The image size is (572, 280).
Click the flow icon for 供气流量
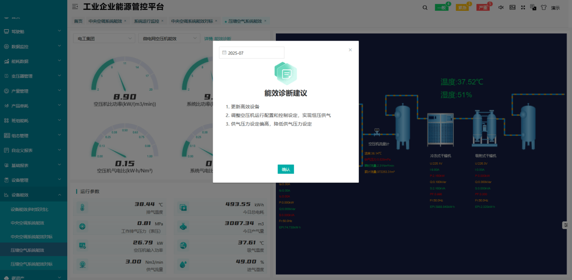(x=82, y=264)
